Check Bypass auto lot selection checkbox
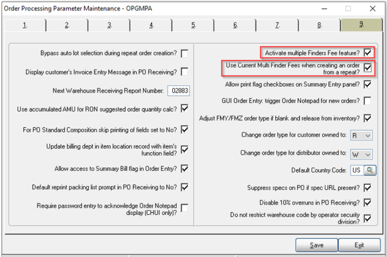This screenshot has width=387, height=257. (184, 53)
